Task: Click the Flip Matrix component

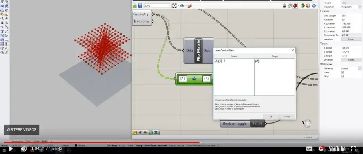Action: coord(198,51)
